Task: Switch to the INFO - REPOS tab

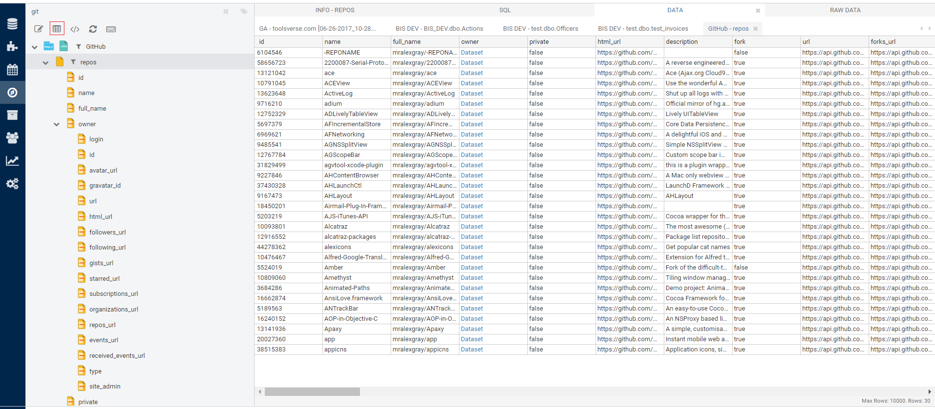Action: click(335, 10)
